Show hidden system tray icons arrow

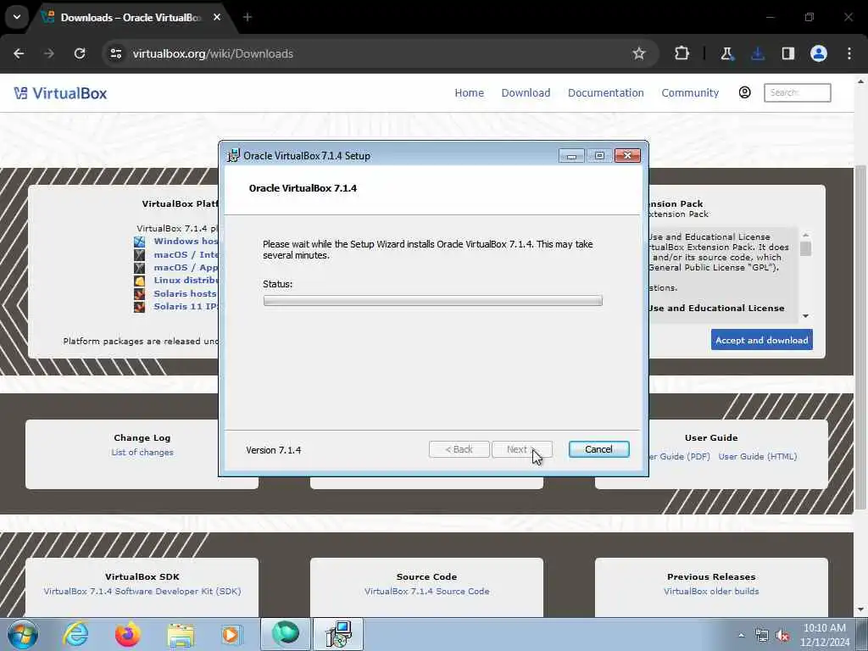coord(742,635)
